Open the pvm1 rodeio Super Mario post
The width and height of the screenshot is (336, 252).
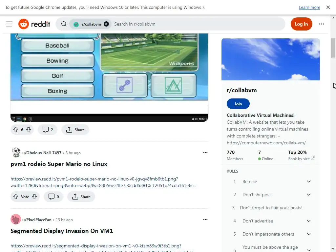(x=59, y=164)
